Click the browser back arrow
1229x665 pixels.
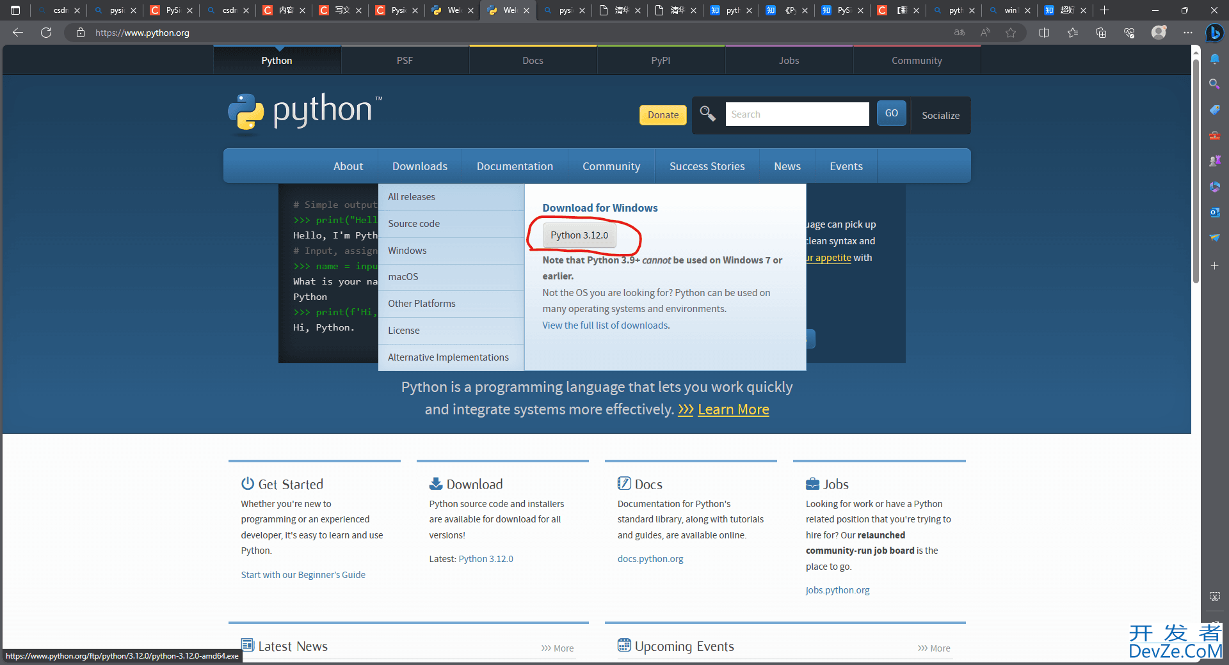(18, 33)
